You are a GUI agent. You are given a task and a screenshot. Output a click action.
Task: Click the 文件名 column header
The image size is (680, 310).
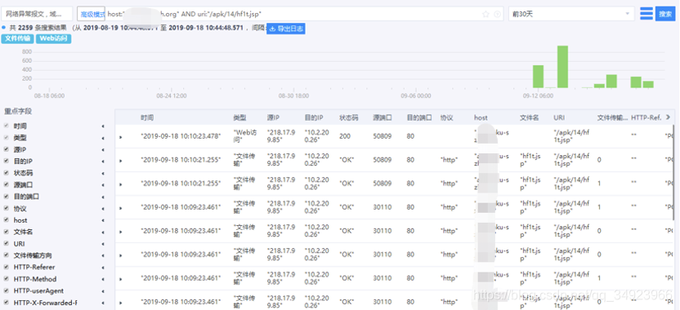(x=529, y=117)
